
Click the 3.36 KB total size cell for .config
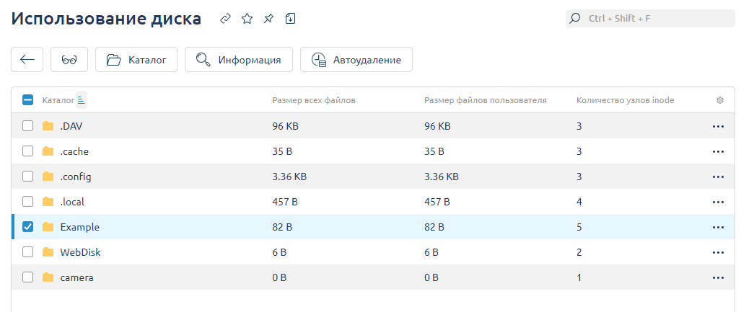pyautogui.click(x=289, y=177)
